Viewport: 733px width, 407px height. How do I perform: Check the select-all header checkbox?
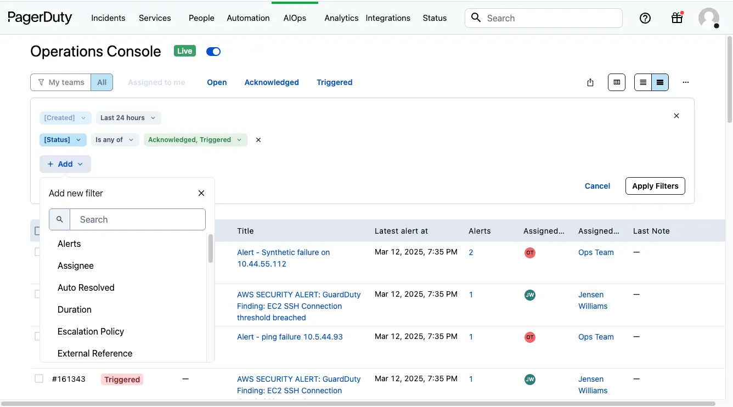(37, 231)
